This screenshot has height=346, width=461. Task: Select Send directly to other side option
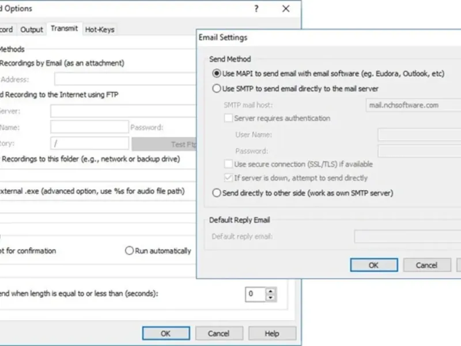coord(217,193)
